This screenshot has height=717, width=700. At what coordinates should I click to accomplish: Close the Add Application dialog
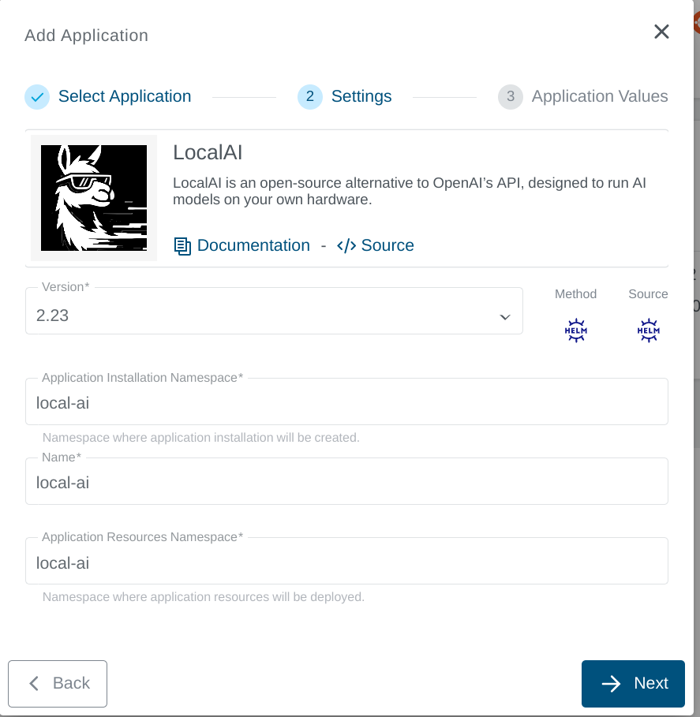pos(661,32)
